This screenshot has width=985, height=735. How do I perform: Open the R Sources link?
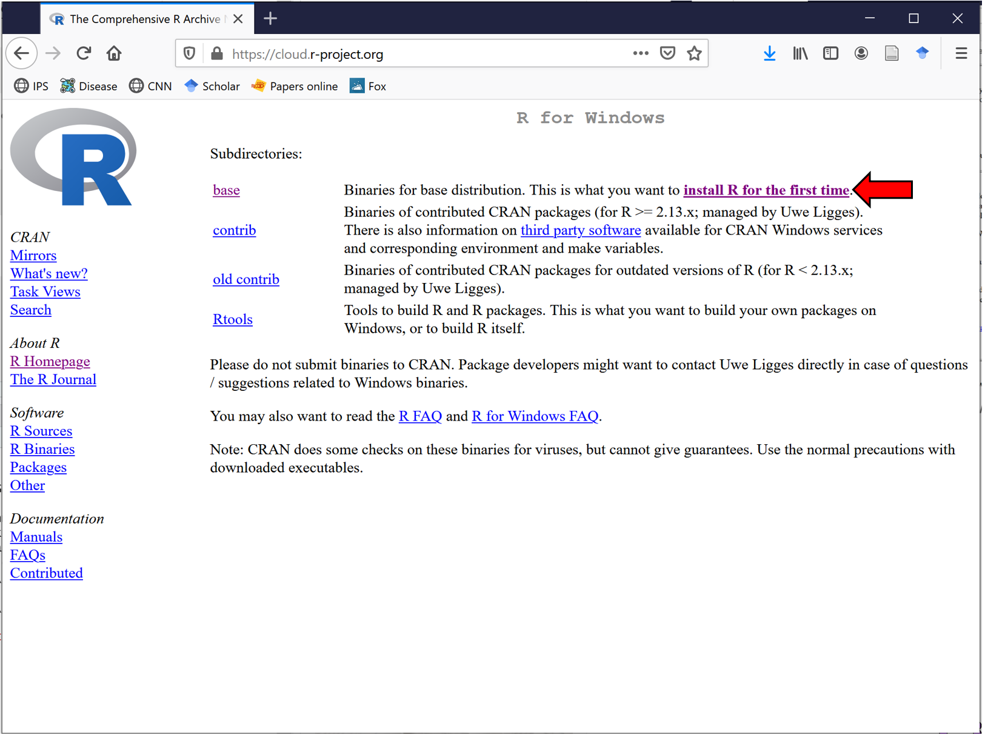[41, 431]
